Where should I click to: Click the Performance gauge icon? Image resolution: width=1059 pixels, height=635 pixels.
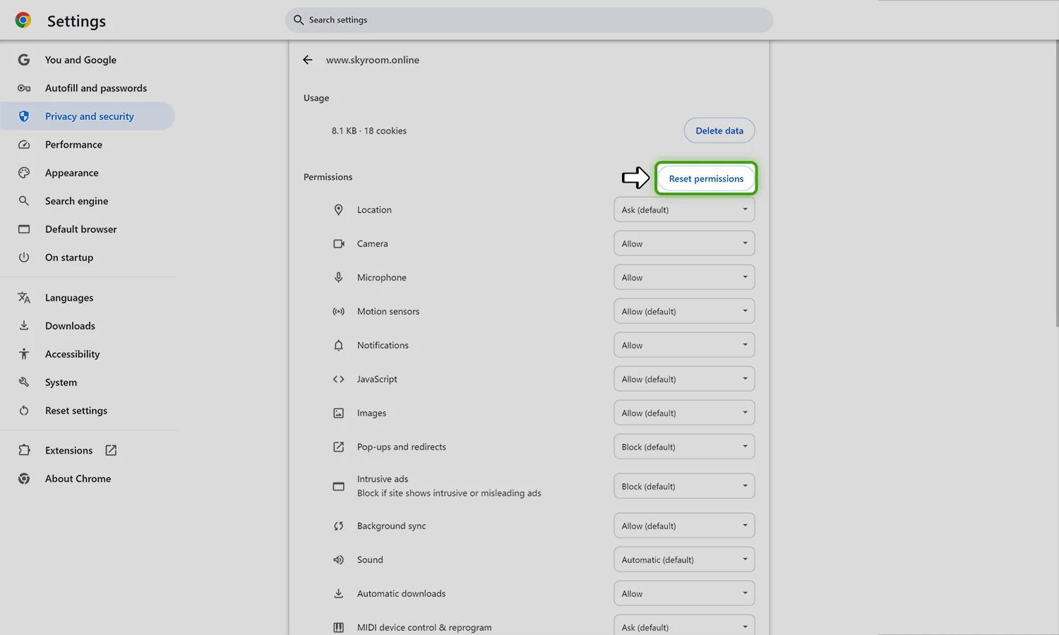tap(24, 145)
